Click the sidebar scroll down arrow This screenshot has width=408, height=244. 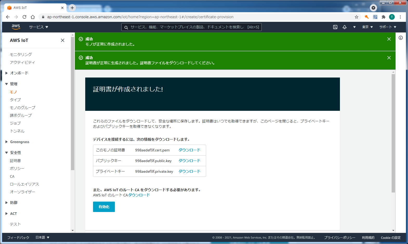[x=73, y=230]
